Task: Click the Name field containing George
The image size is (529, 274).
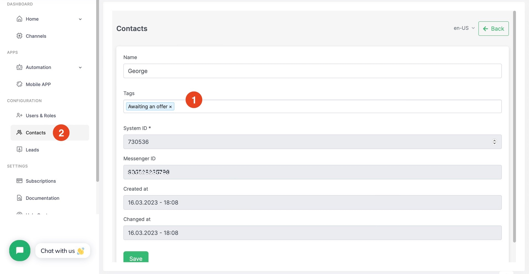Action: click(x=312, y=71)
